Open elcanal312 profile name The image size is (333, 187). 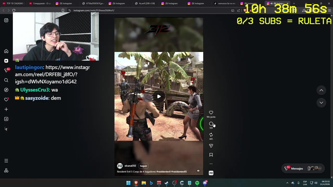click(130, 166)
